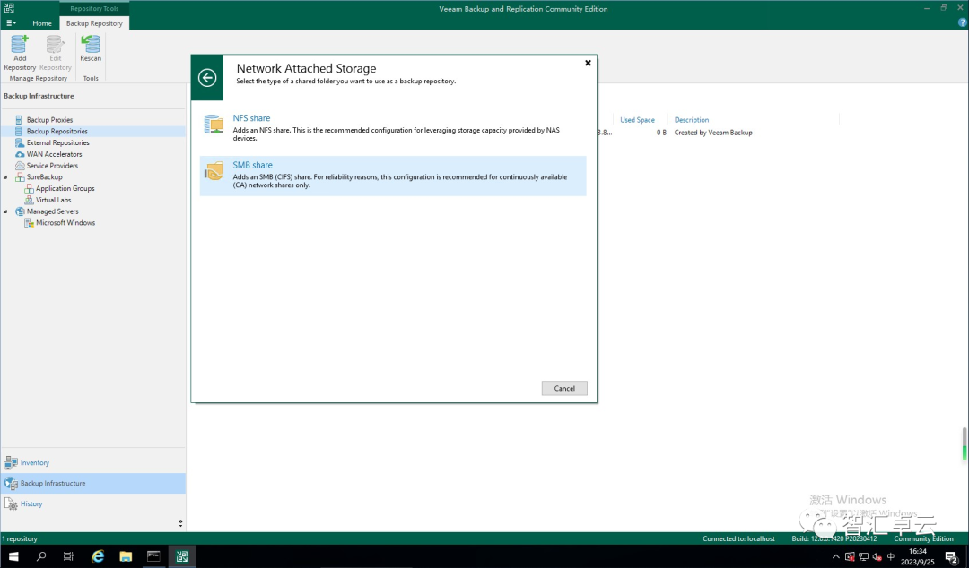Image resolution: width=969 pixels, height=568 pixels.
Task: Launch Microsoft Edge from the taskbar
Action: (97, 556)
